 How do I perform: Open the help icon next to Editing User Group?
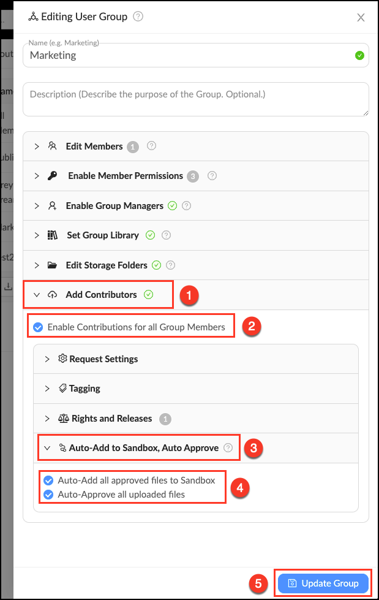[x=138, y=17]
